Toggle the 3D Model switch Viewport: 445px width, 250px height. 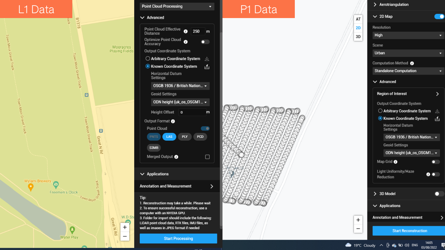439,194
